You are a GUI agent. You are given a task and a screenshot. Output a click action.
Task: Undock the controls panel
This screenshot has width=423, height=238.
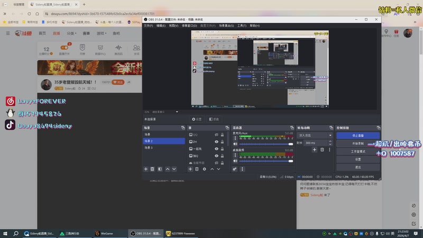[x=379, y=127]
